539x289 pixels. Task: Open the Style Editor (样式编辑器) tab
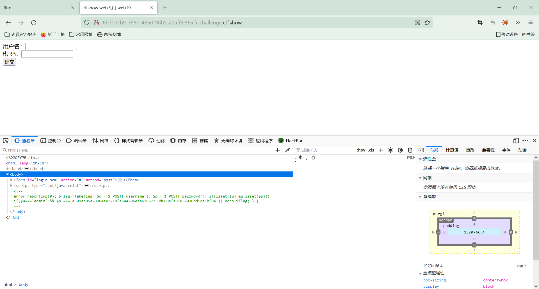[x=128, y=141]
